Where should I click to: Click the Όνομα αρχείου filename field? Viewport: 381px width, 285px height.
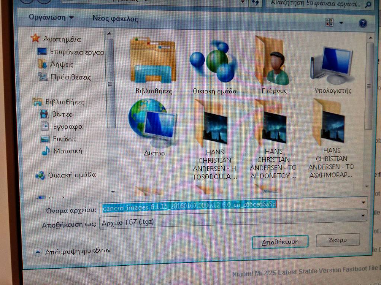(230, 205)
